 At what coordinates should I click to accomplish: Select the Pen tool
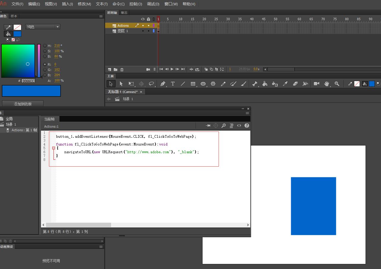tap(163, 84)
